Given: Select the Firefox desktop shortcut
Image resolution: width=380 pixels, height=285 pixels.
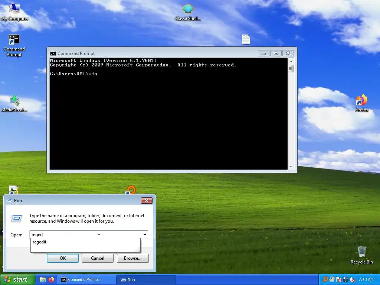Looking at the screenshot, I should pos(361,103).
